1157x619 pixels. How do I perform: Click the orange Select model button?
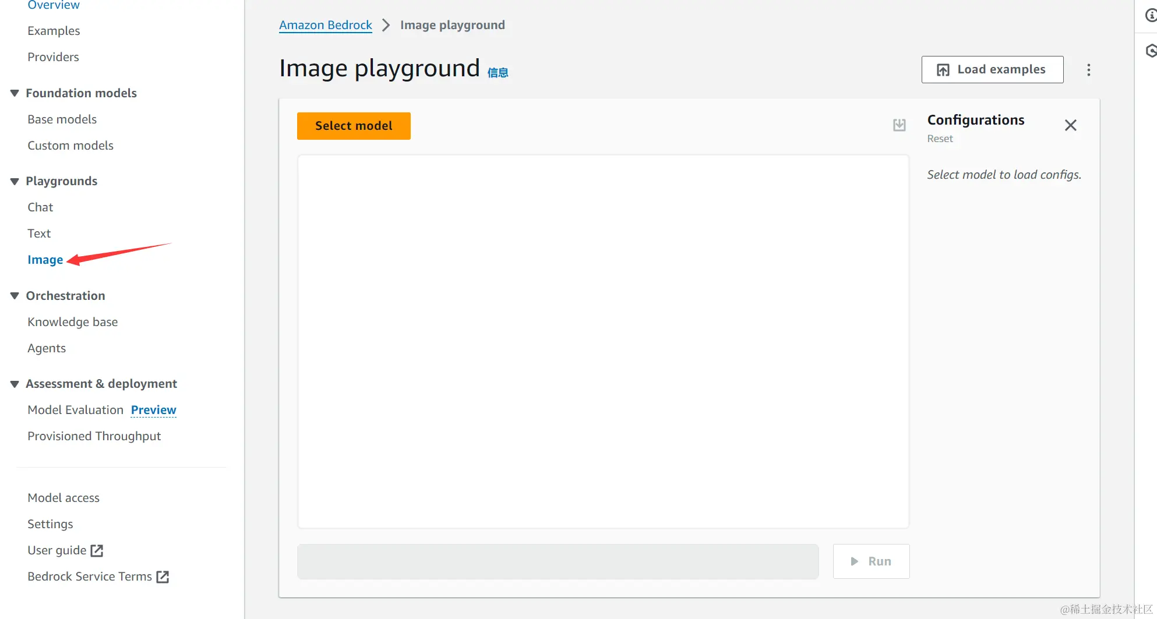(x=354, y=126)
